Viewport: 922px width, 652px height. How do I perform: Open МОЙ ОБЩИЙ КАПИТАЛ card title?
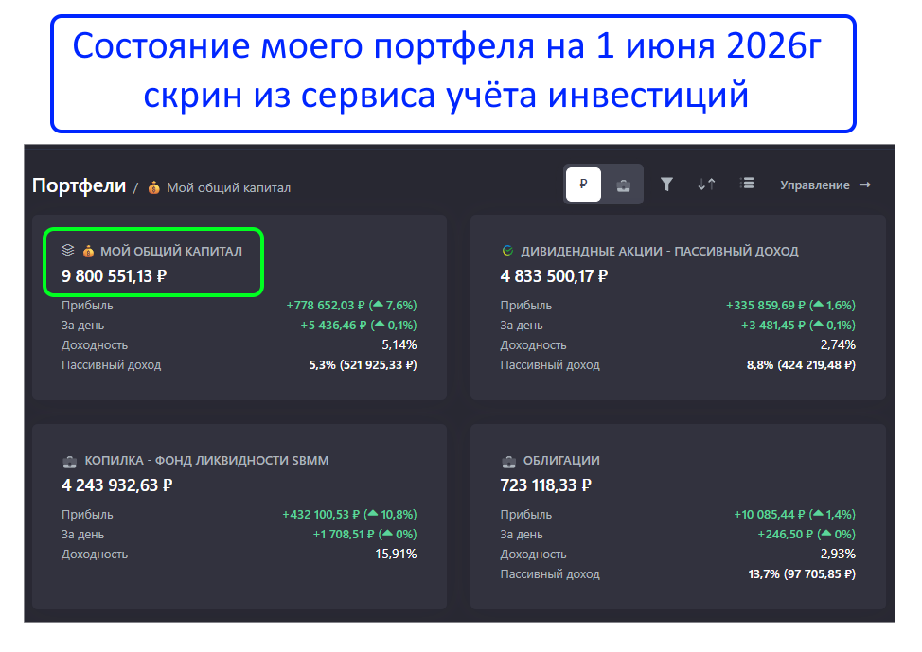[x=171, y=251]
